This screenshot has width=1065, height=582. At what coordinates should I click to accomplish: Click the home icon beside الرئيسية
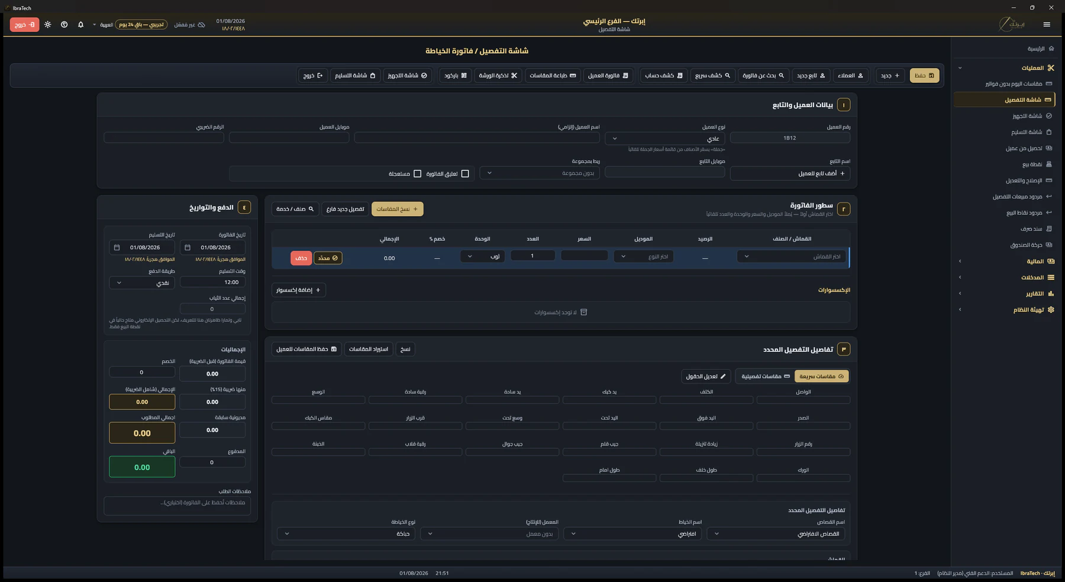tap(1051, 48)
